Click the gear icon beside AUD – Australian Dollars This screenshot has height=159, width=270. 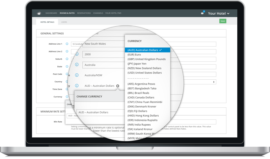[118, 86]
